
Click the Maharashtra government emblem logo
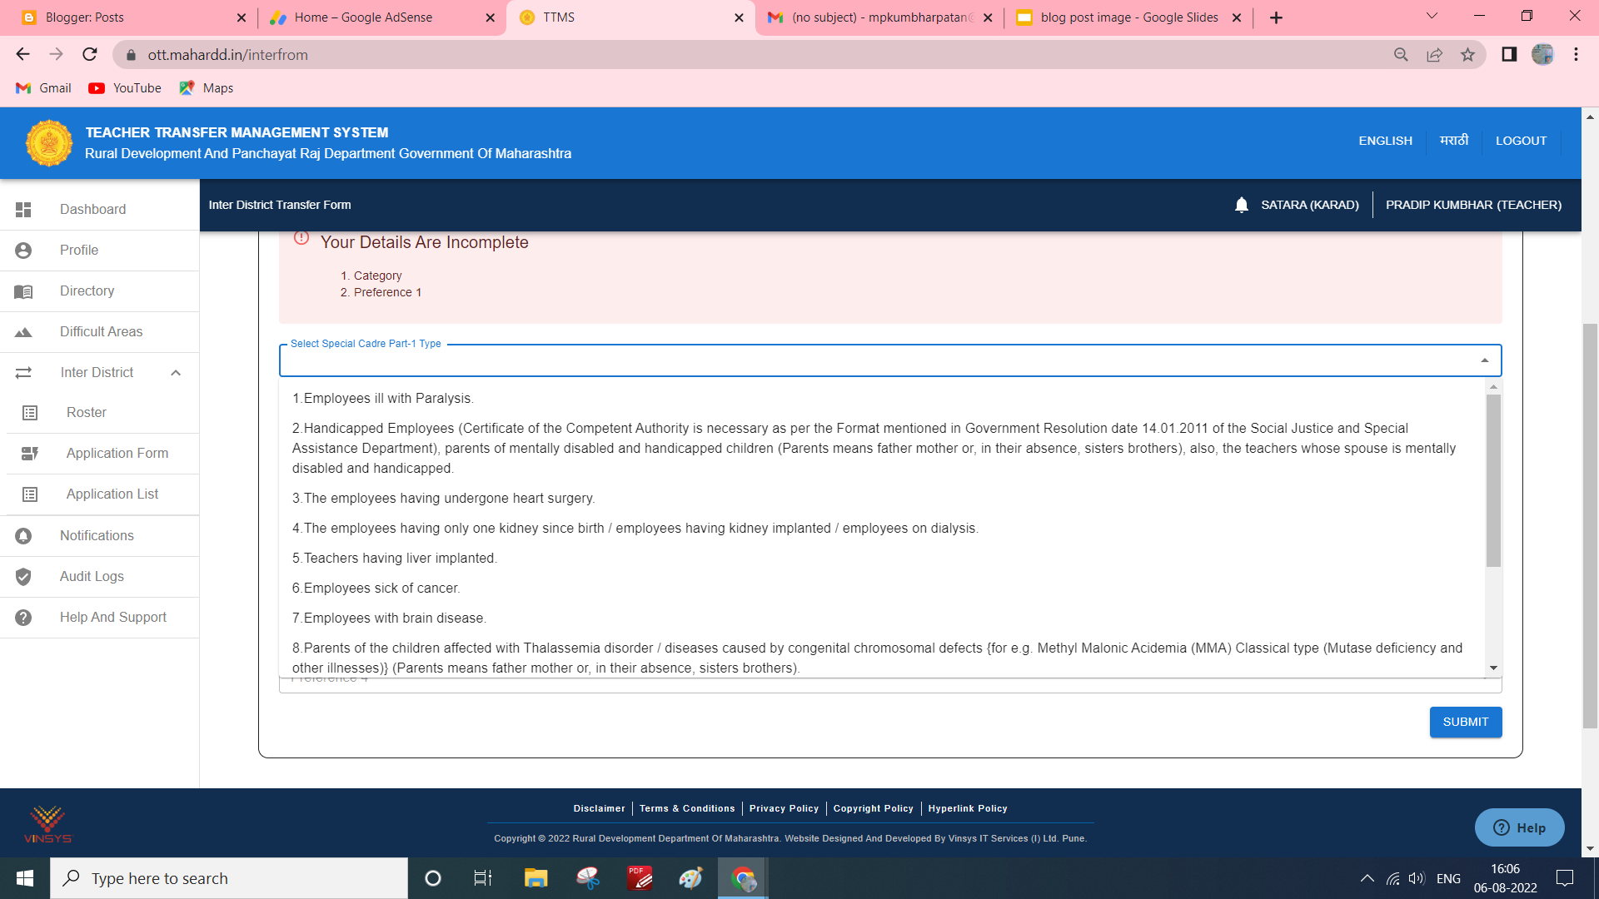coord(49,143)
